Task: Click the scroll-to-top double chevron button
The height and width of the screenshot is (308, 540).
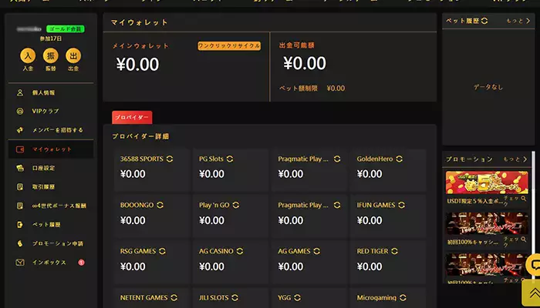Action: (x=531, y=293)
